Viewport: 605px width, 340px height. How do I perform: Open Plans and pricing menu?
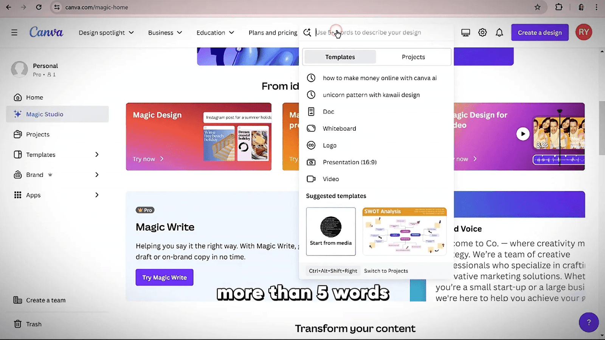273,32
